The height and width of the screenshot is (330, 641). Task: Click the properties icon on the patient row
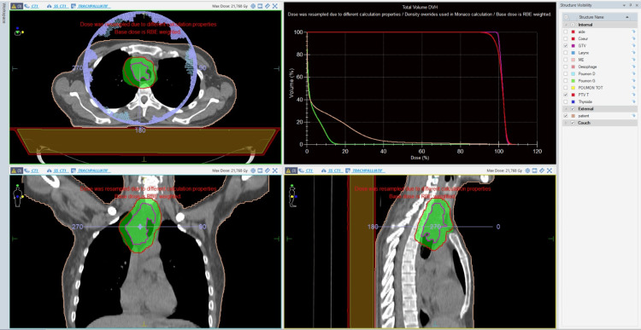coord(633,116)
